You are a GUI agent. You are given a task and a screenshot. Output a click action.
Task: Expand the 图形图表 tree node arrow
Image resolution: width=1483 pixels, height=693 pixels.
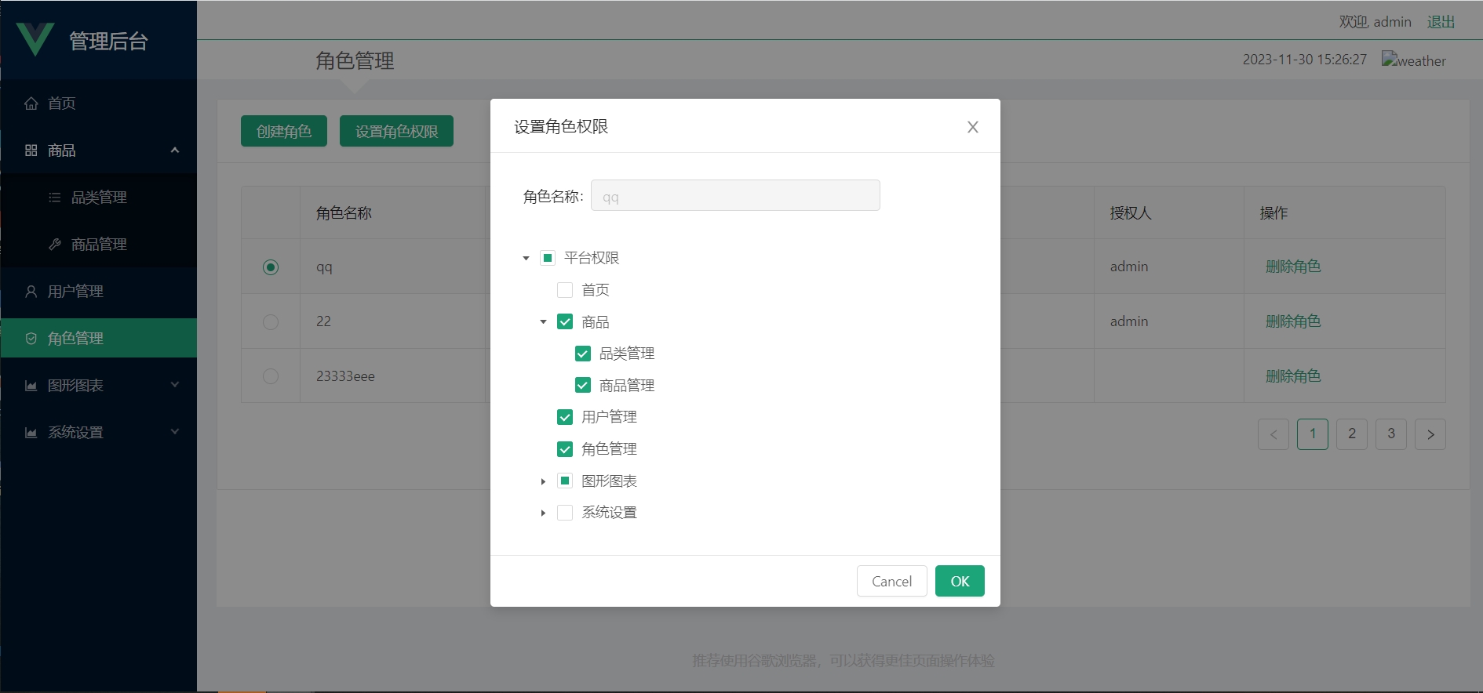(543, 481)
